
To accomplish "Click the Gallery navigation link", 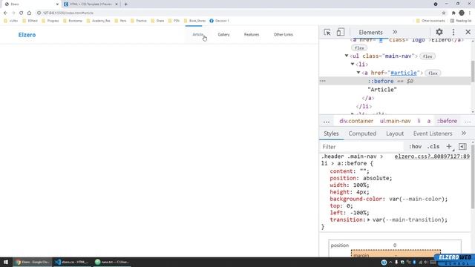I will click(223, 35).
